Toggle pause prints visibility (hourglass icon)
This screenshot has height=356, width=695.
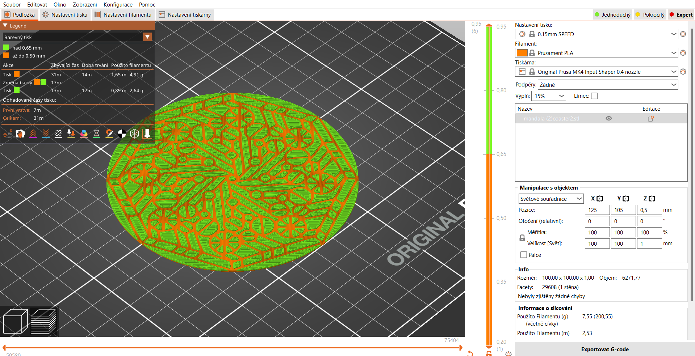pyautogui.click(x=96, y=134)
